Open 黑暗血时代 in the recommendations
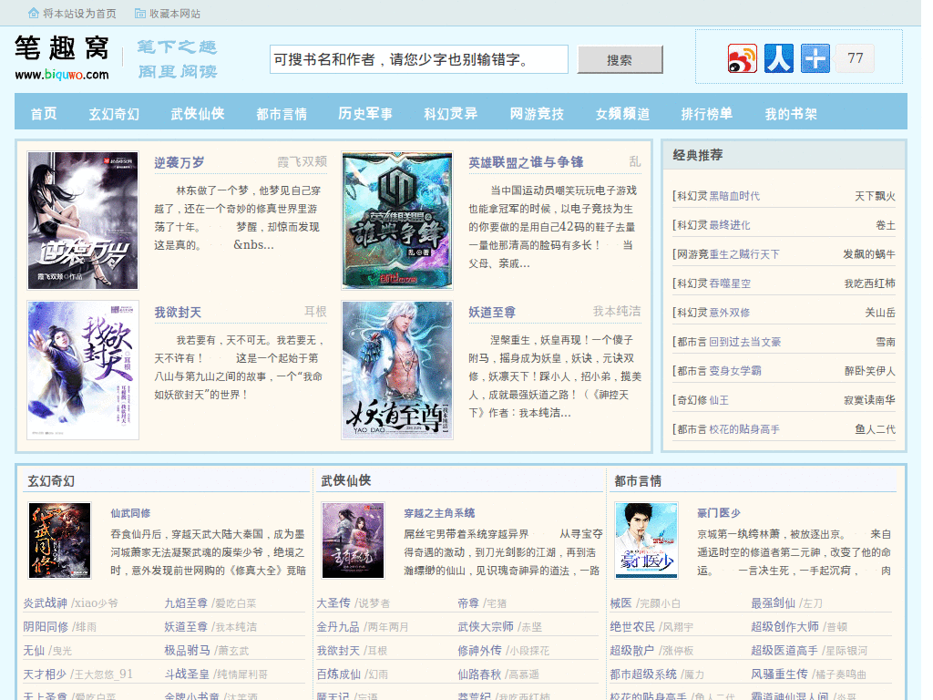The image size is (933, 700). (x=734, y=196)
